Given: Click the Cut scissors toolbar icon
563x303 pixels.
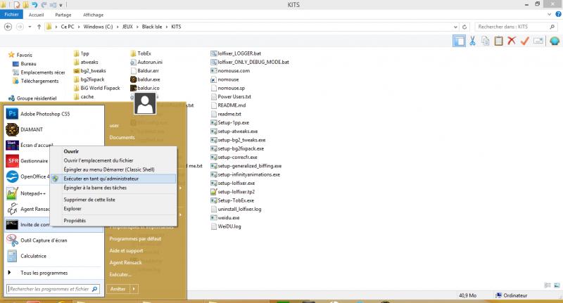Looking at the screenshot, I should 472,41.
